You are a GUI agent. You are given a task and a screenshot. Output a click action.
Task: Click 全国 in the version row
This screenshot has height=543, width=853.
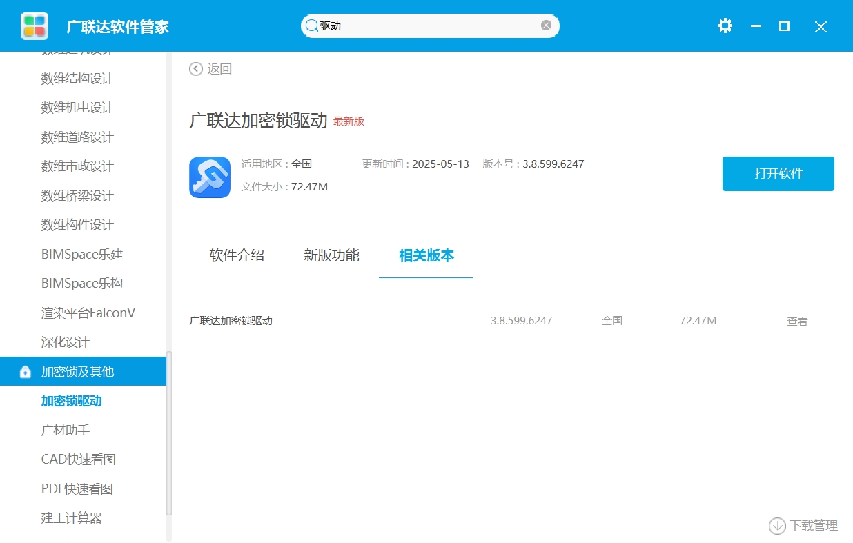(612, 321)
